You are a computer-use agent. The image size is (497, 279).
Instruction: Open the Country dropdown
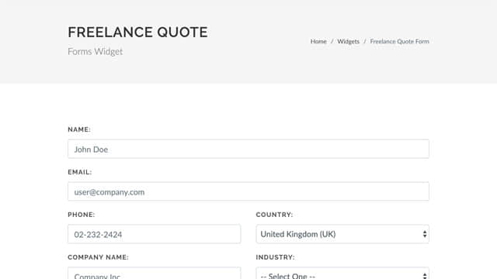pyautogui.click(x=342, y=234)
